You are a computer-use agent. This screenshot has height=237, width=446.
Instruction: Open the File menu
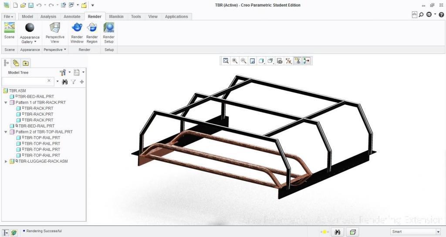(8, 17)
